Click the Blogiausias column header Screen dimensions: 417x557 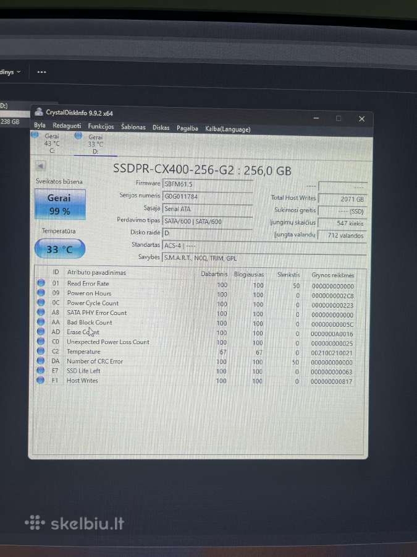coord(249,274)
